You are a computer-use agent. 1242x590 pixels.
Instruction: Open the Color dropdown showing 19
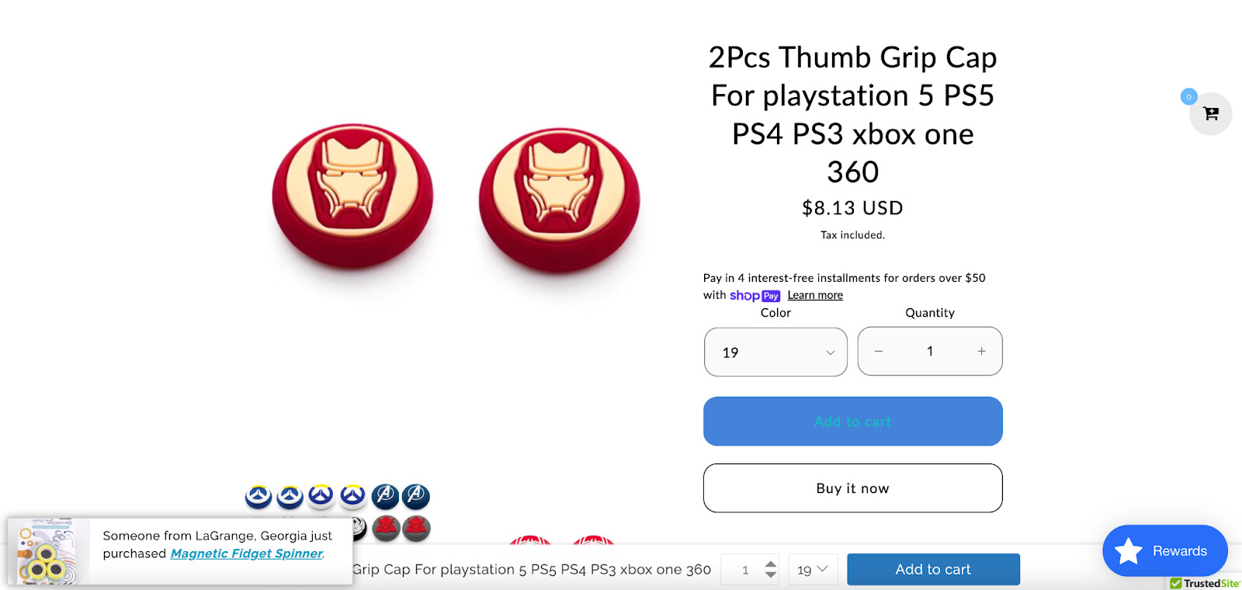[775, 352]
